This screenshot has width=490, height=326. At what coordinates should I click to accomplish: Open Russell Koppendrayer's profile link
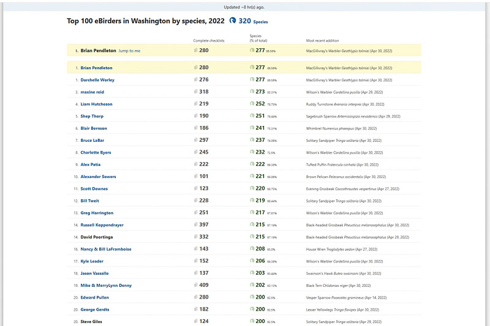pos(102,225)
